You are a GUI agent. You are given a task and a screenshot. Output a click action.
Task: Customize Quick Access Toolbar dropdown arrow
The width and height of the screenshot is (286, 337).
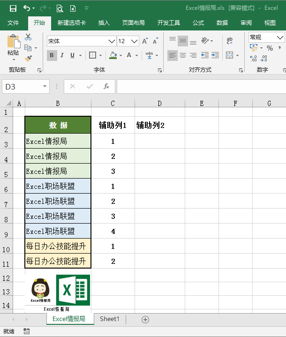(x=87, y=8)
